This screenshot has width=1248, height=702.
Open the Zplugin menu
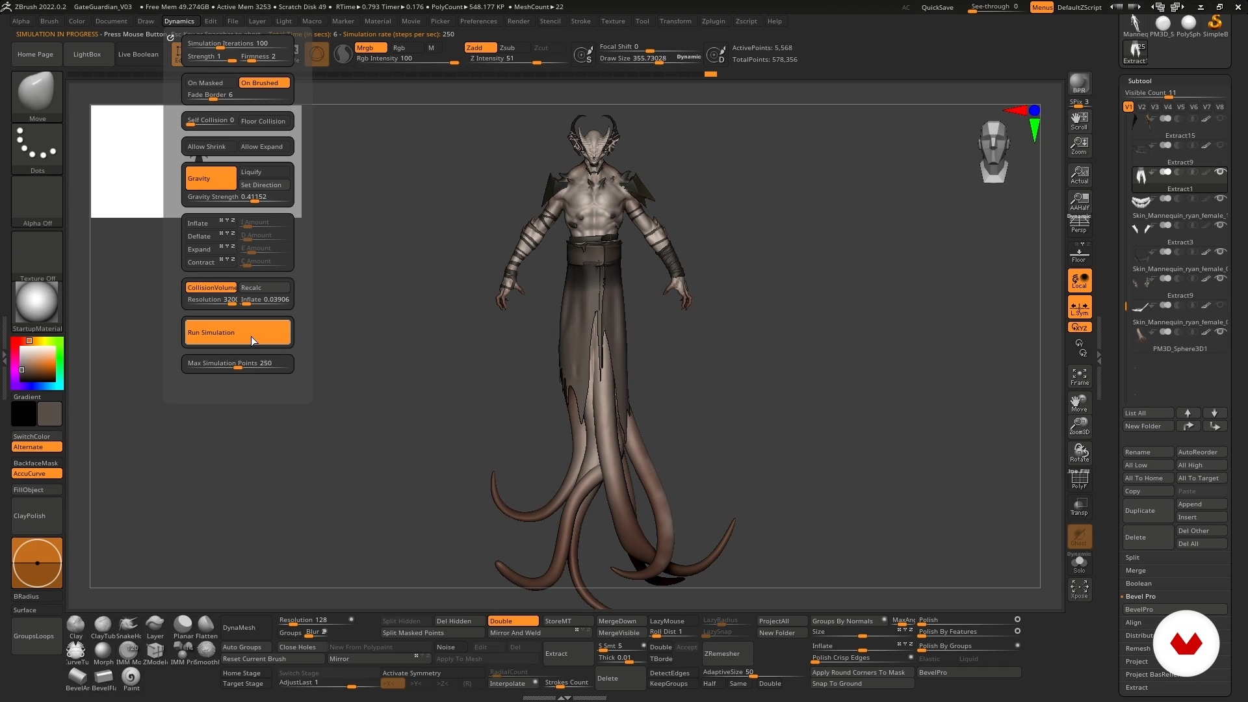(713, 21)
